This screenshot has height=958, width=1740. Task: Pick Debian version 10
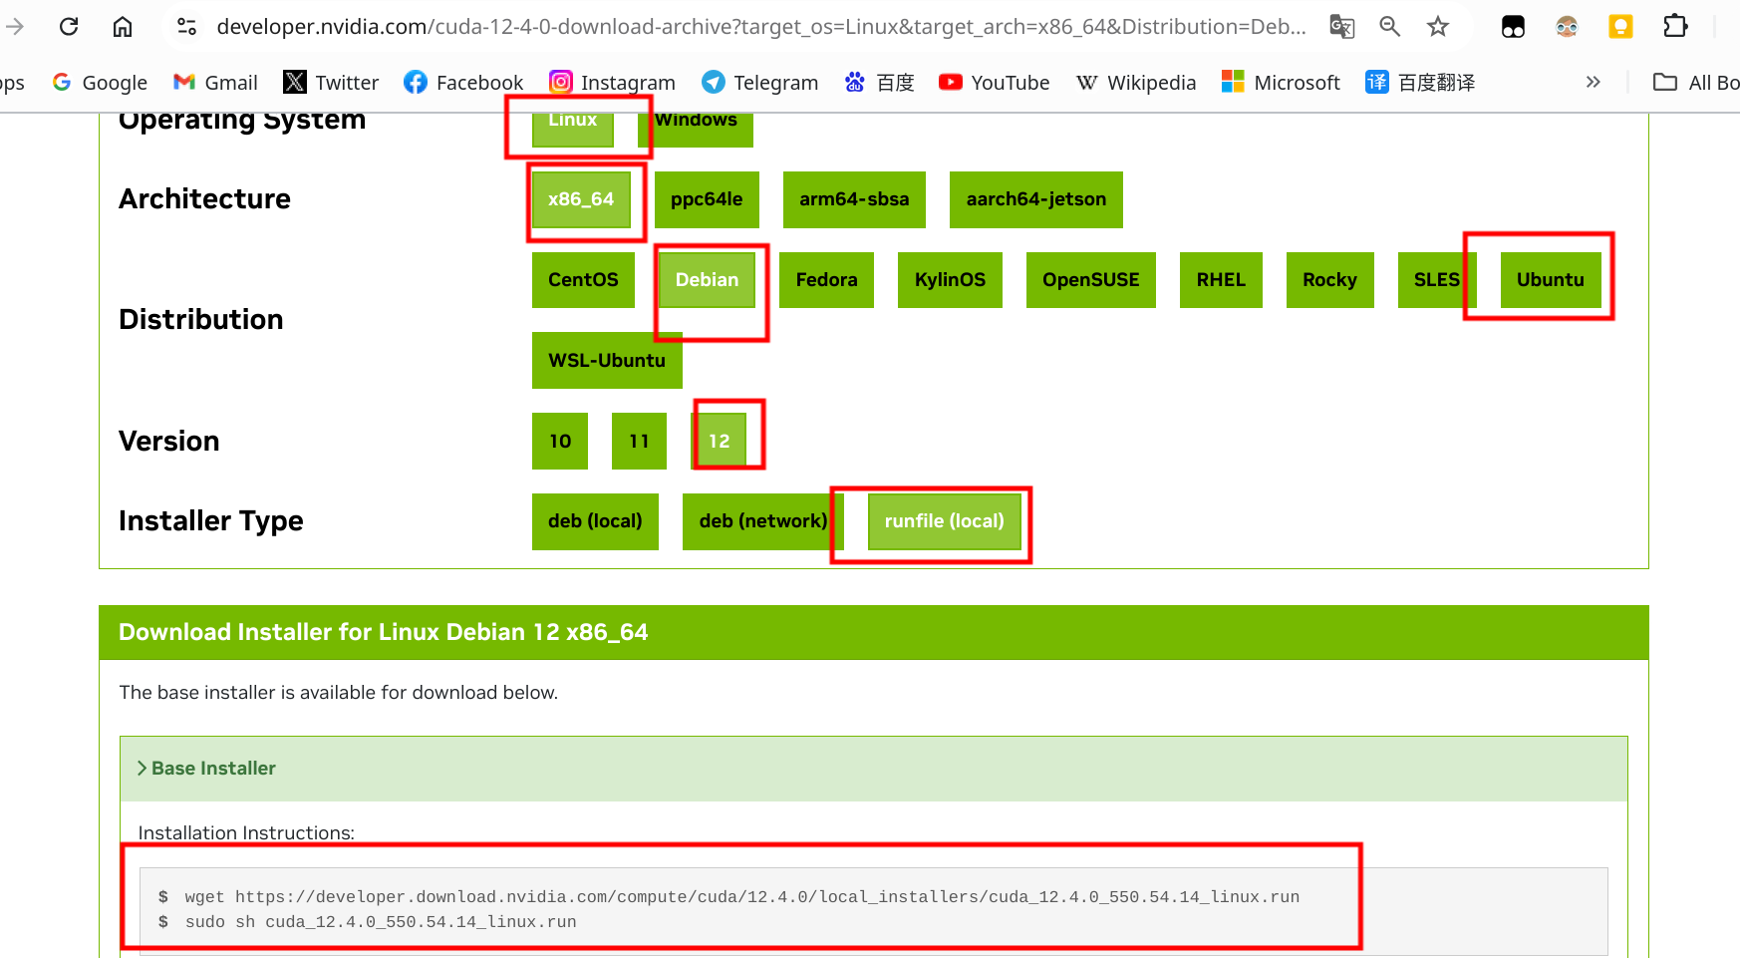coord(560,442)
